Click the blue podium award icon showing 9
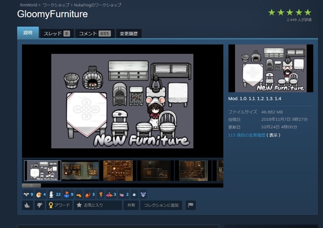 point(69,194)
